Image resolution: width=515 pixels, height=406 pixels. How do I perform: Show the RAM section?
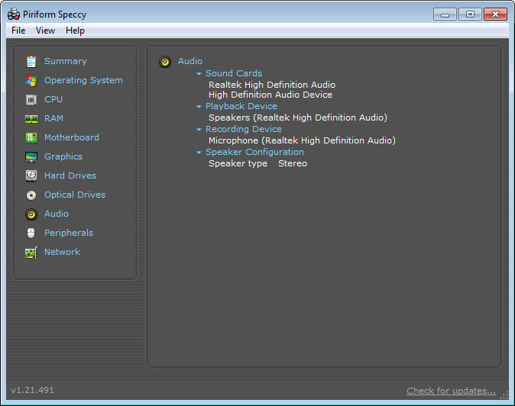[53, 118]
